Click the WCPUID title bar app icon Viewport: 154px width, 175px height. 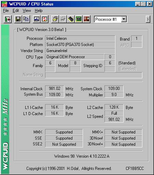(x=4, y=4)
